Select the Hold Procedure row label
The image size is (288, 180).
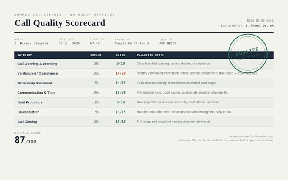30,102
